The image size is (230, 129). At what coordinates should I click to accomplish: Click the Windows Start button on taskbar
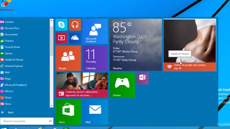(x=4, y=128)
